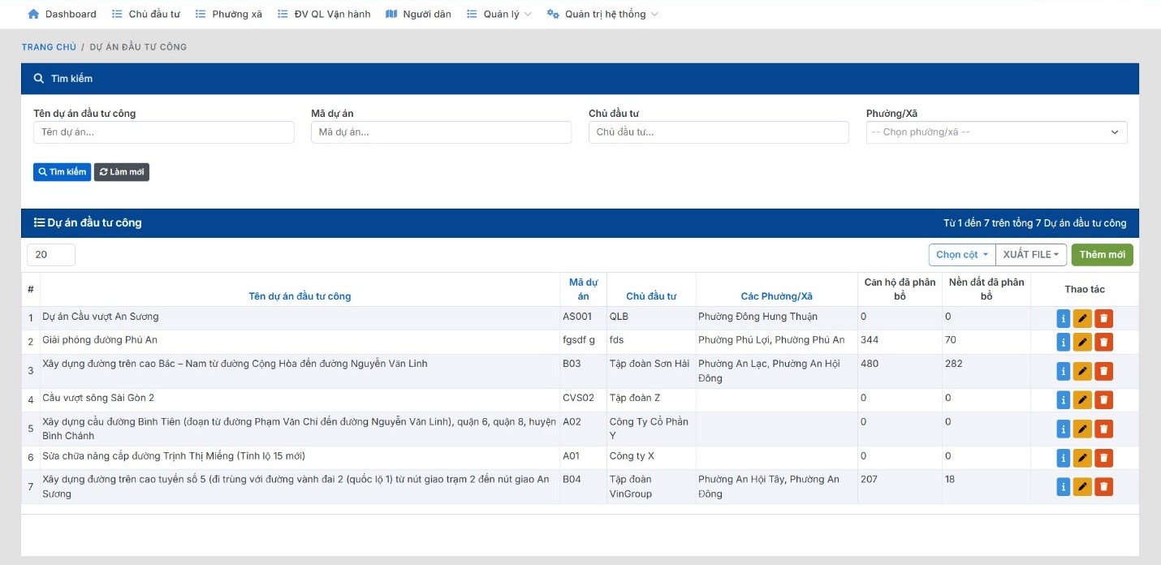Image resolution: width=1161 pixels, height=565 pixels.
Task: Focus the Chủ đầu tư filter field
Action: [x=719, y=132]
